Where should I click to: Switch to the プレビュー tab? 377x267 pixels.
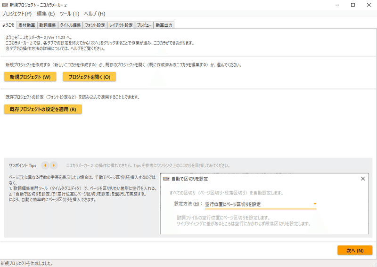tap(144, 25)
